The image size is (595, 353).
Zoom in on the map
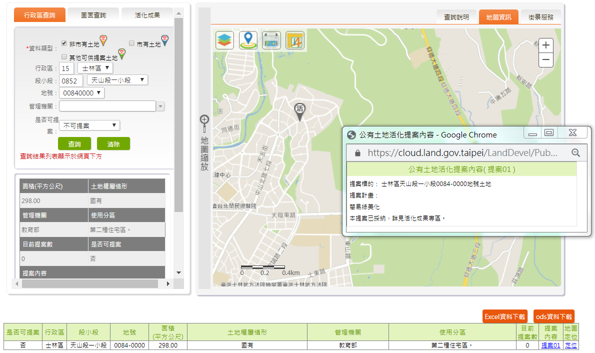pos(546,45)
